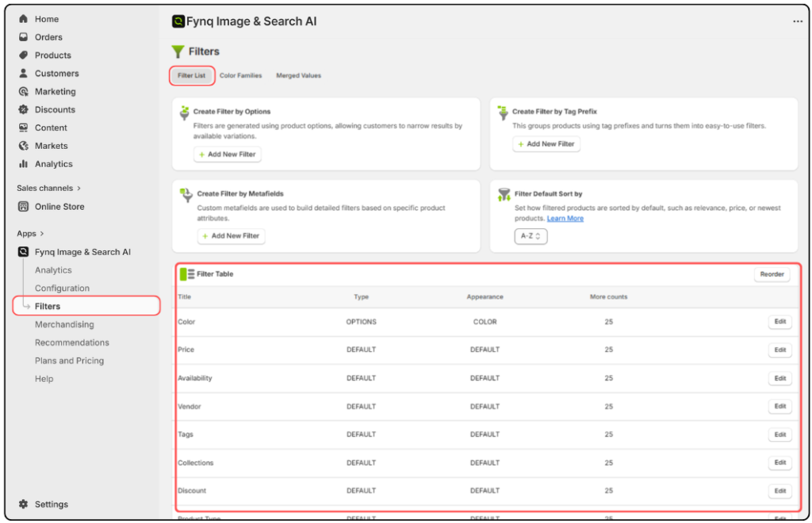Expand the Sales channels section chevron

[x=79, y=189]
